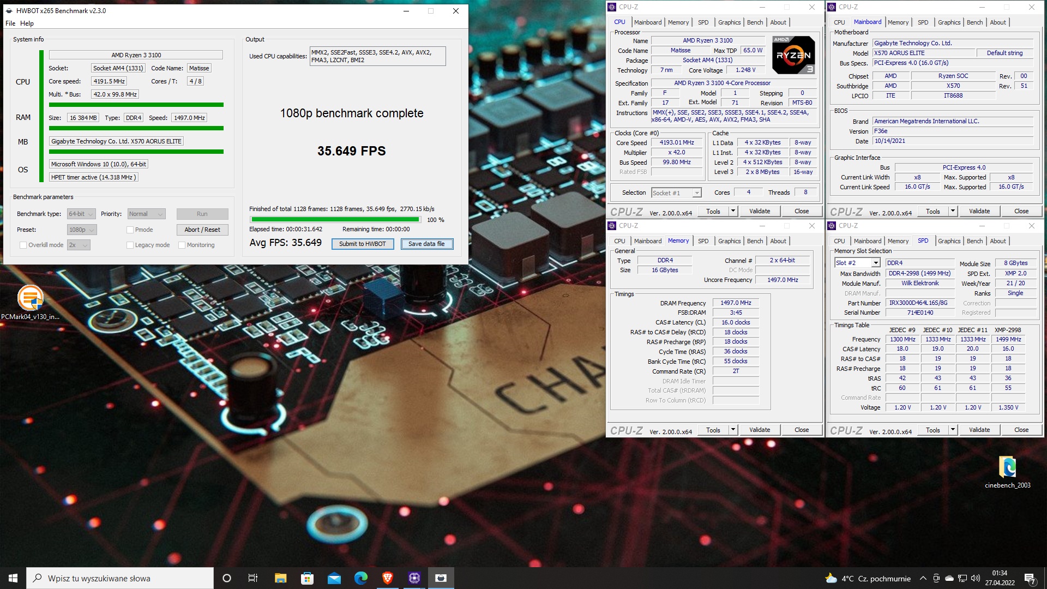This screenshot has width=1047, height=589.
Task: Expand Tools arrow in CPU-Z CPU window
Action: (x=733, y=212)
